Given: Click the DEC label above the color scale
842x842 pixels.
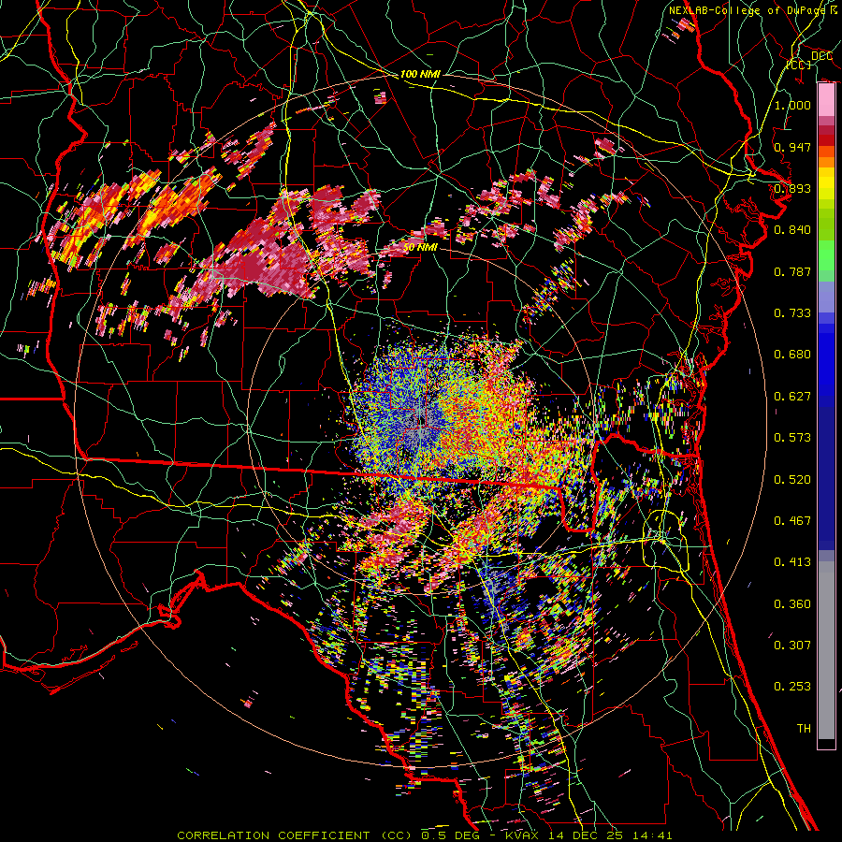Looking at the screenshot, I should click(x=821, y=56).
